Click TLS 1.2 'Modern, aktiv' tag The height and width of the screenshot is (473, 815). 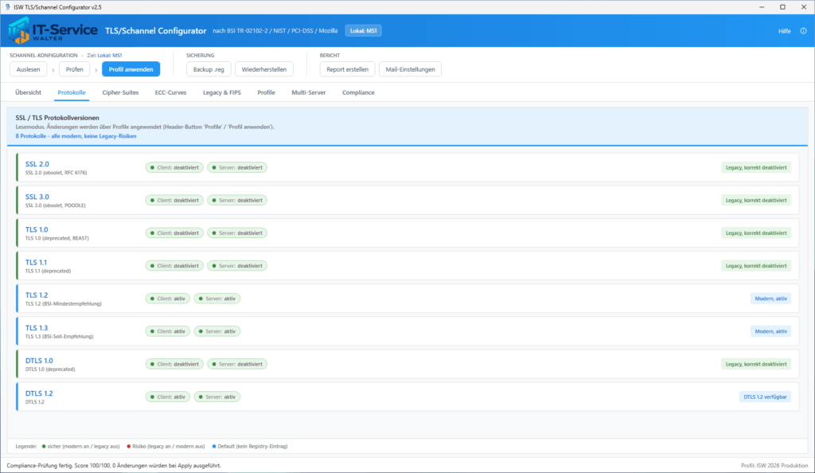(x=770, y=299)
